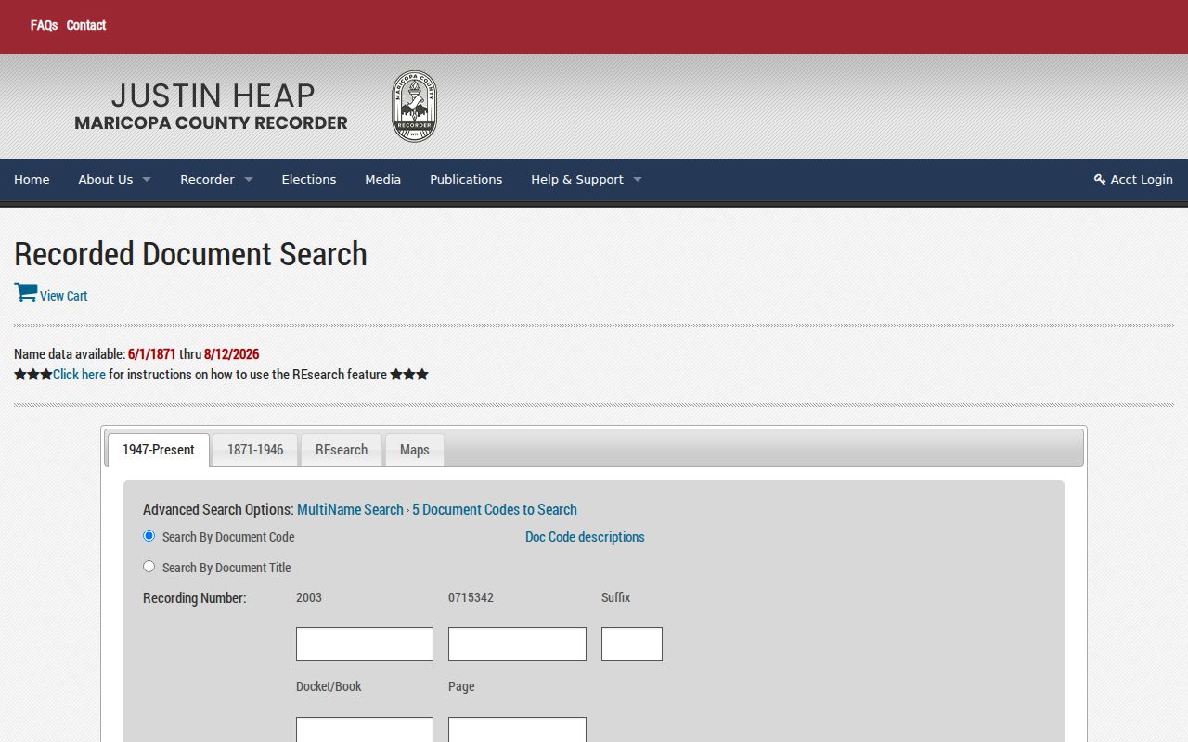
Task: Switch to the 1871-1946 tab
Action: click(255, 450)
